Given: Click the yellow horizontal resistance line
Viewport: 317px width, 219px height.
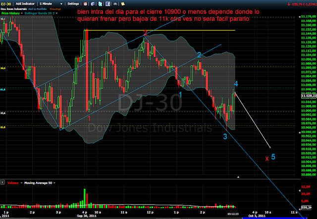Looking at the screenshot, I should point(159,30).
